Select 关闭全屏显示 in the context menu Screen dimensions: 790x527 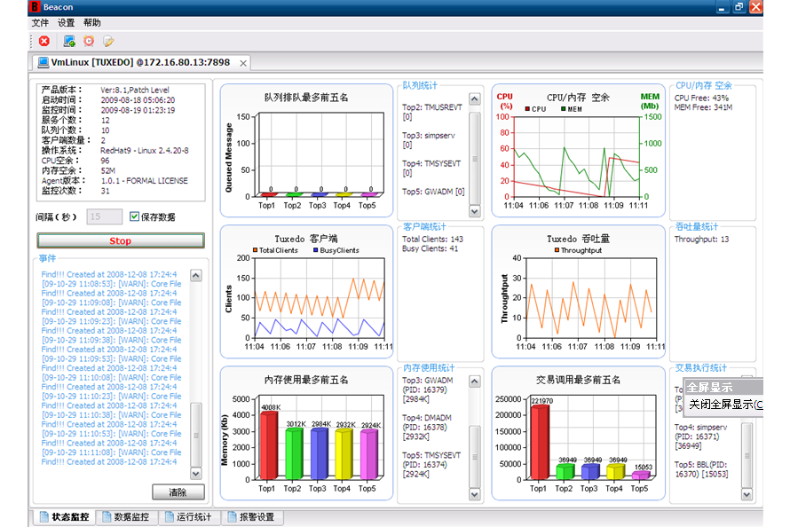click(723, 405)
